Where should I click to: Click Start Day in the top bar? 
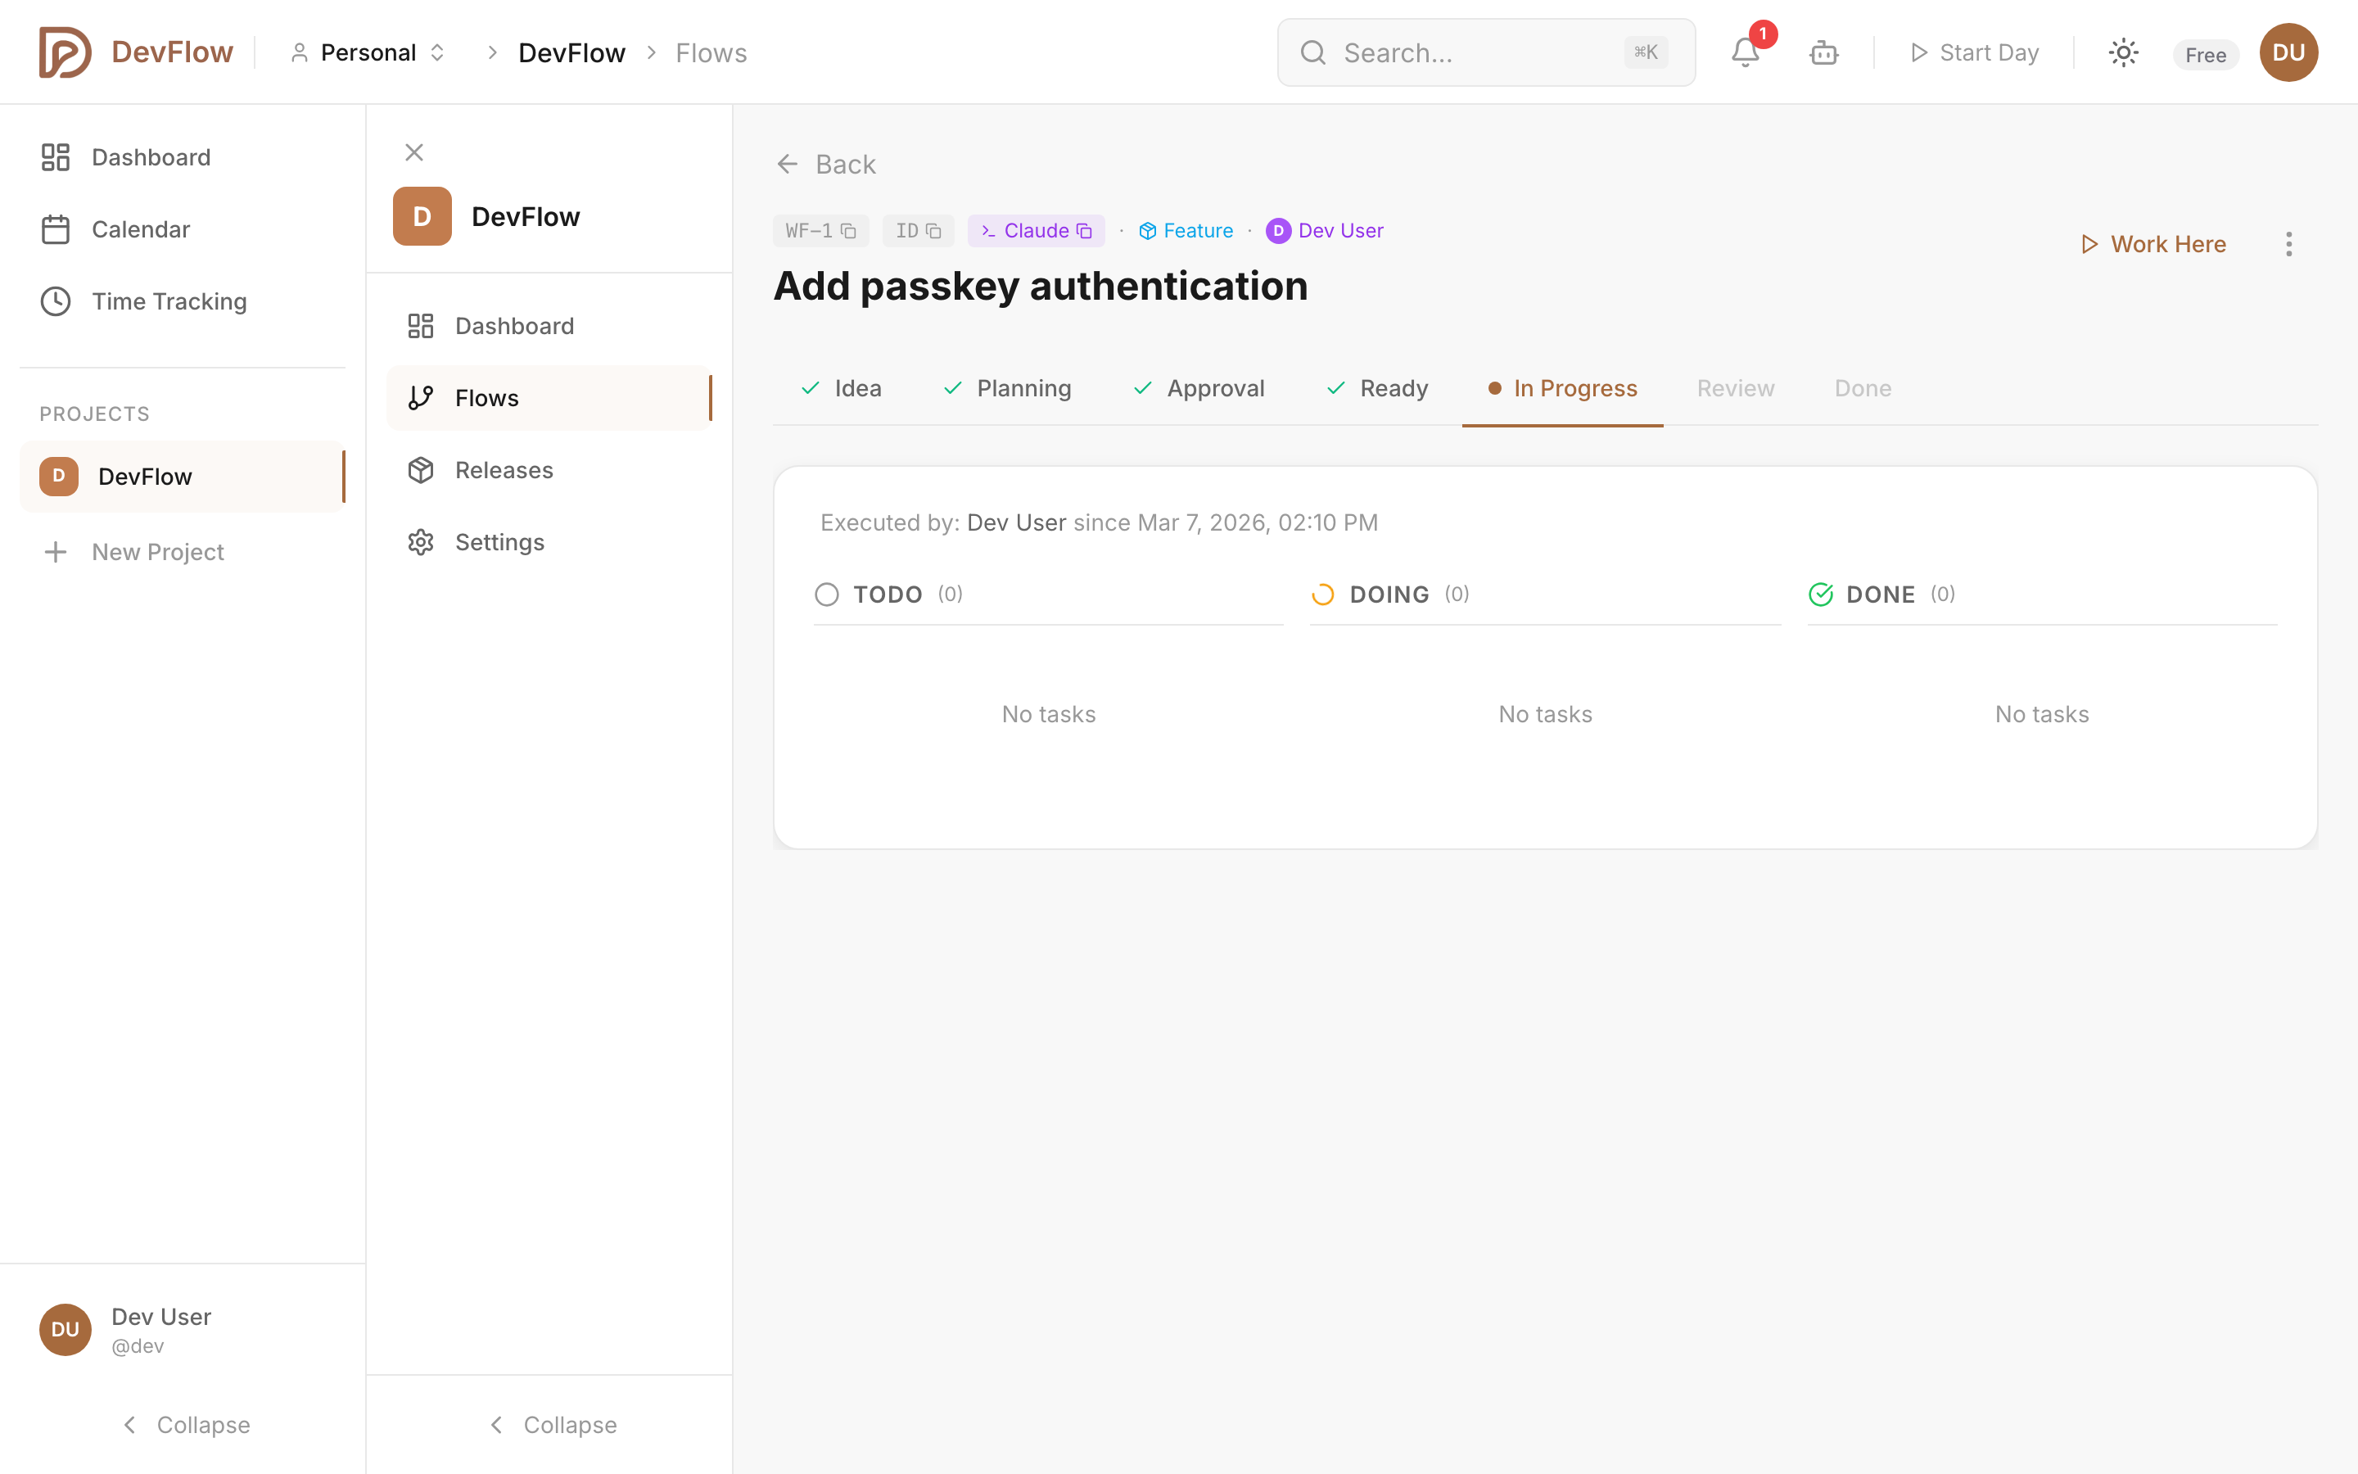tap(1972, 52)
